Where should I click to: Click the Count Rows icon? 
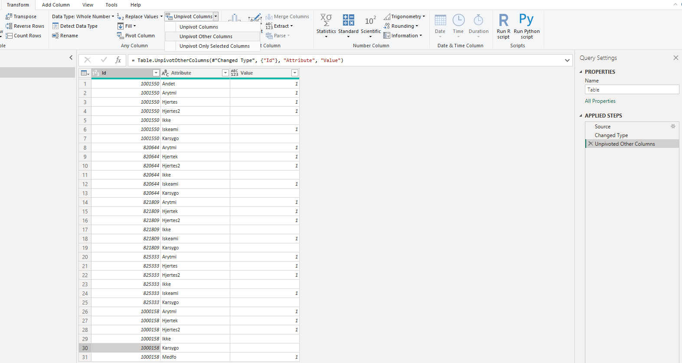(x=9, y=36)
